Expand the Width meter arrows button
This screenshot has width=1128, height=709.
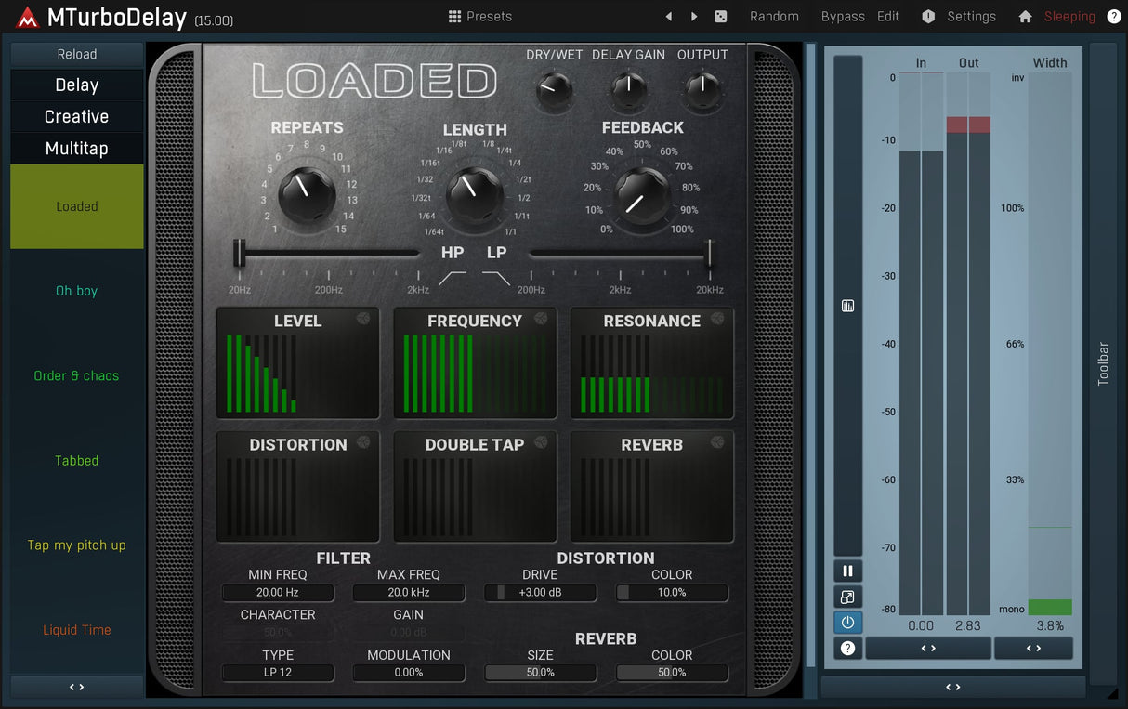pos(1033,648)
